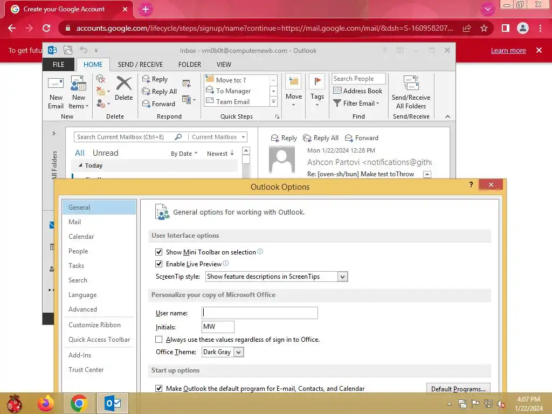Click Undo in Outlook quick access toolbar

click(84, 50)
